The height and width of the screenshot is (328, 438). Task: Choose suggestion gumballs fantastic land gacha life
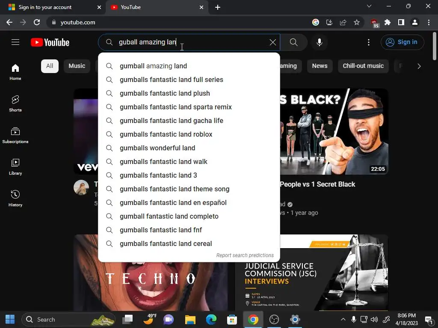coord(189,121)
